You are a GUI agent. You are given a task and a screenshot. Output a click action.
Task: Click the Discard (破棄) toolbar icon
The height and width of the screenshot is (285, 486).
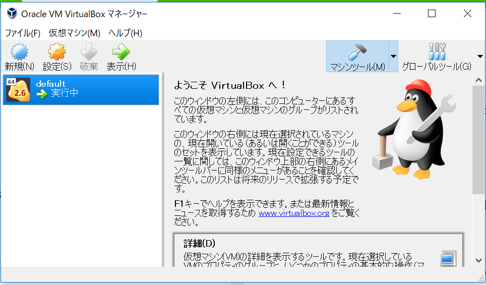tap(89, 52)
